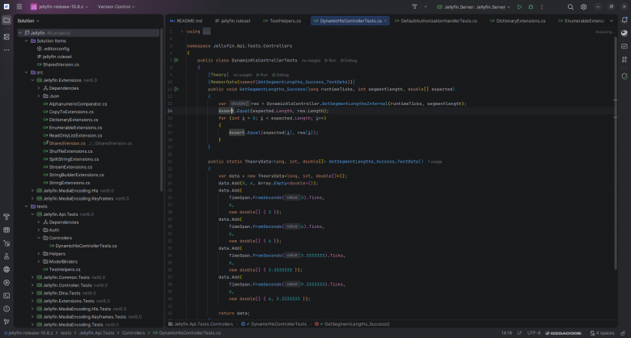Open the 4 spaces indent setting

point(603,333)
